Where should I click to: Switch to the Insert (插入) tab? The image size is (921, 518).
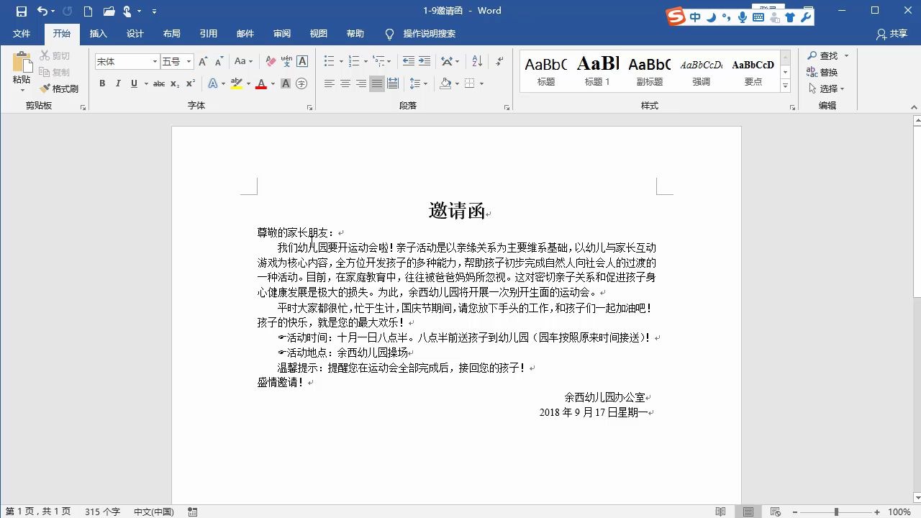pos(98,34)
